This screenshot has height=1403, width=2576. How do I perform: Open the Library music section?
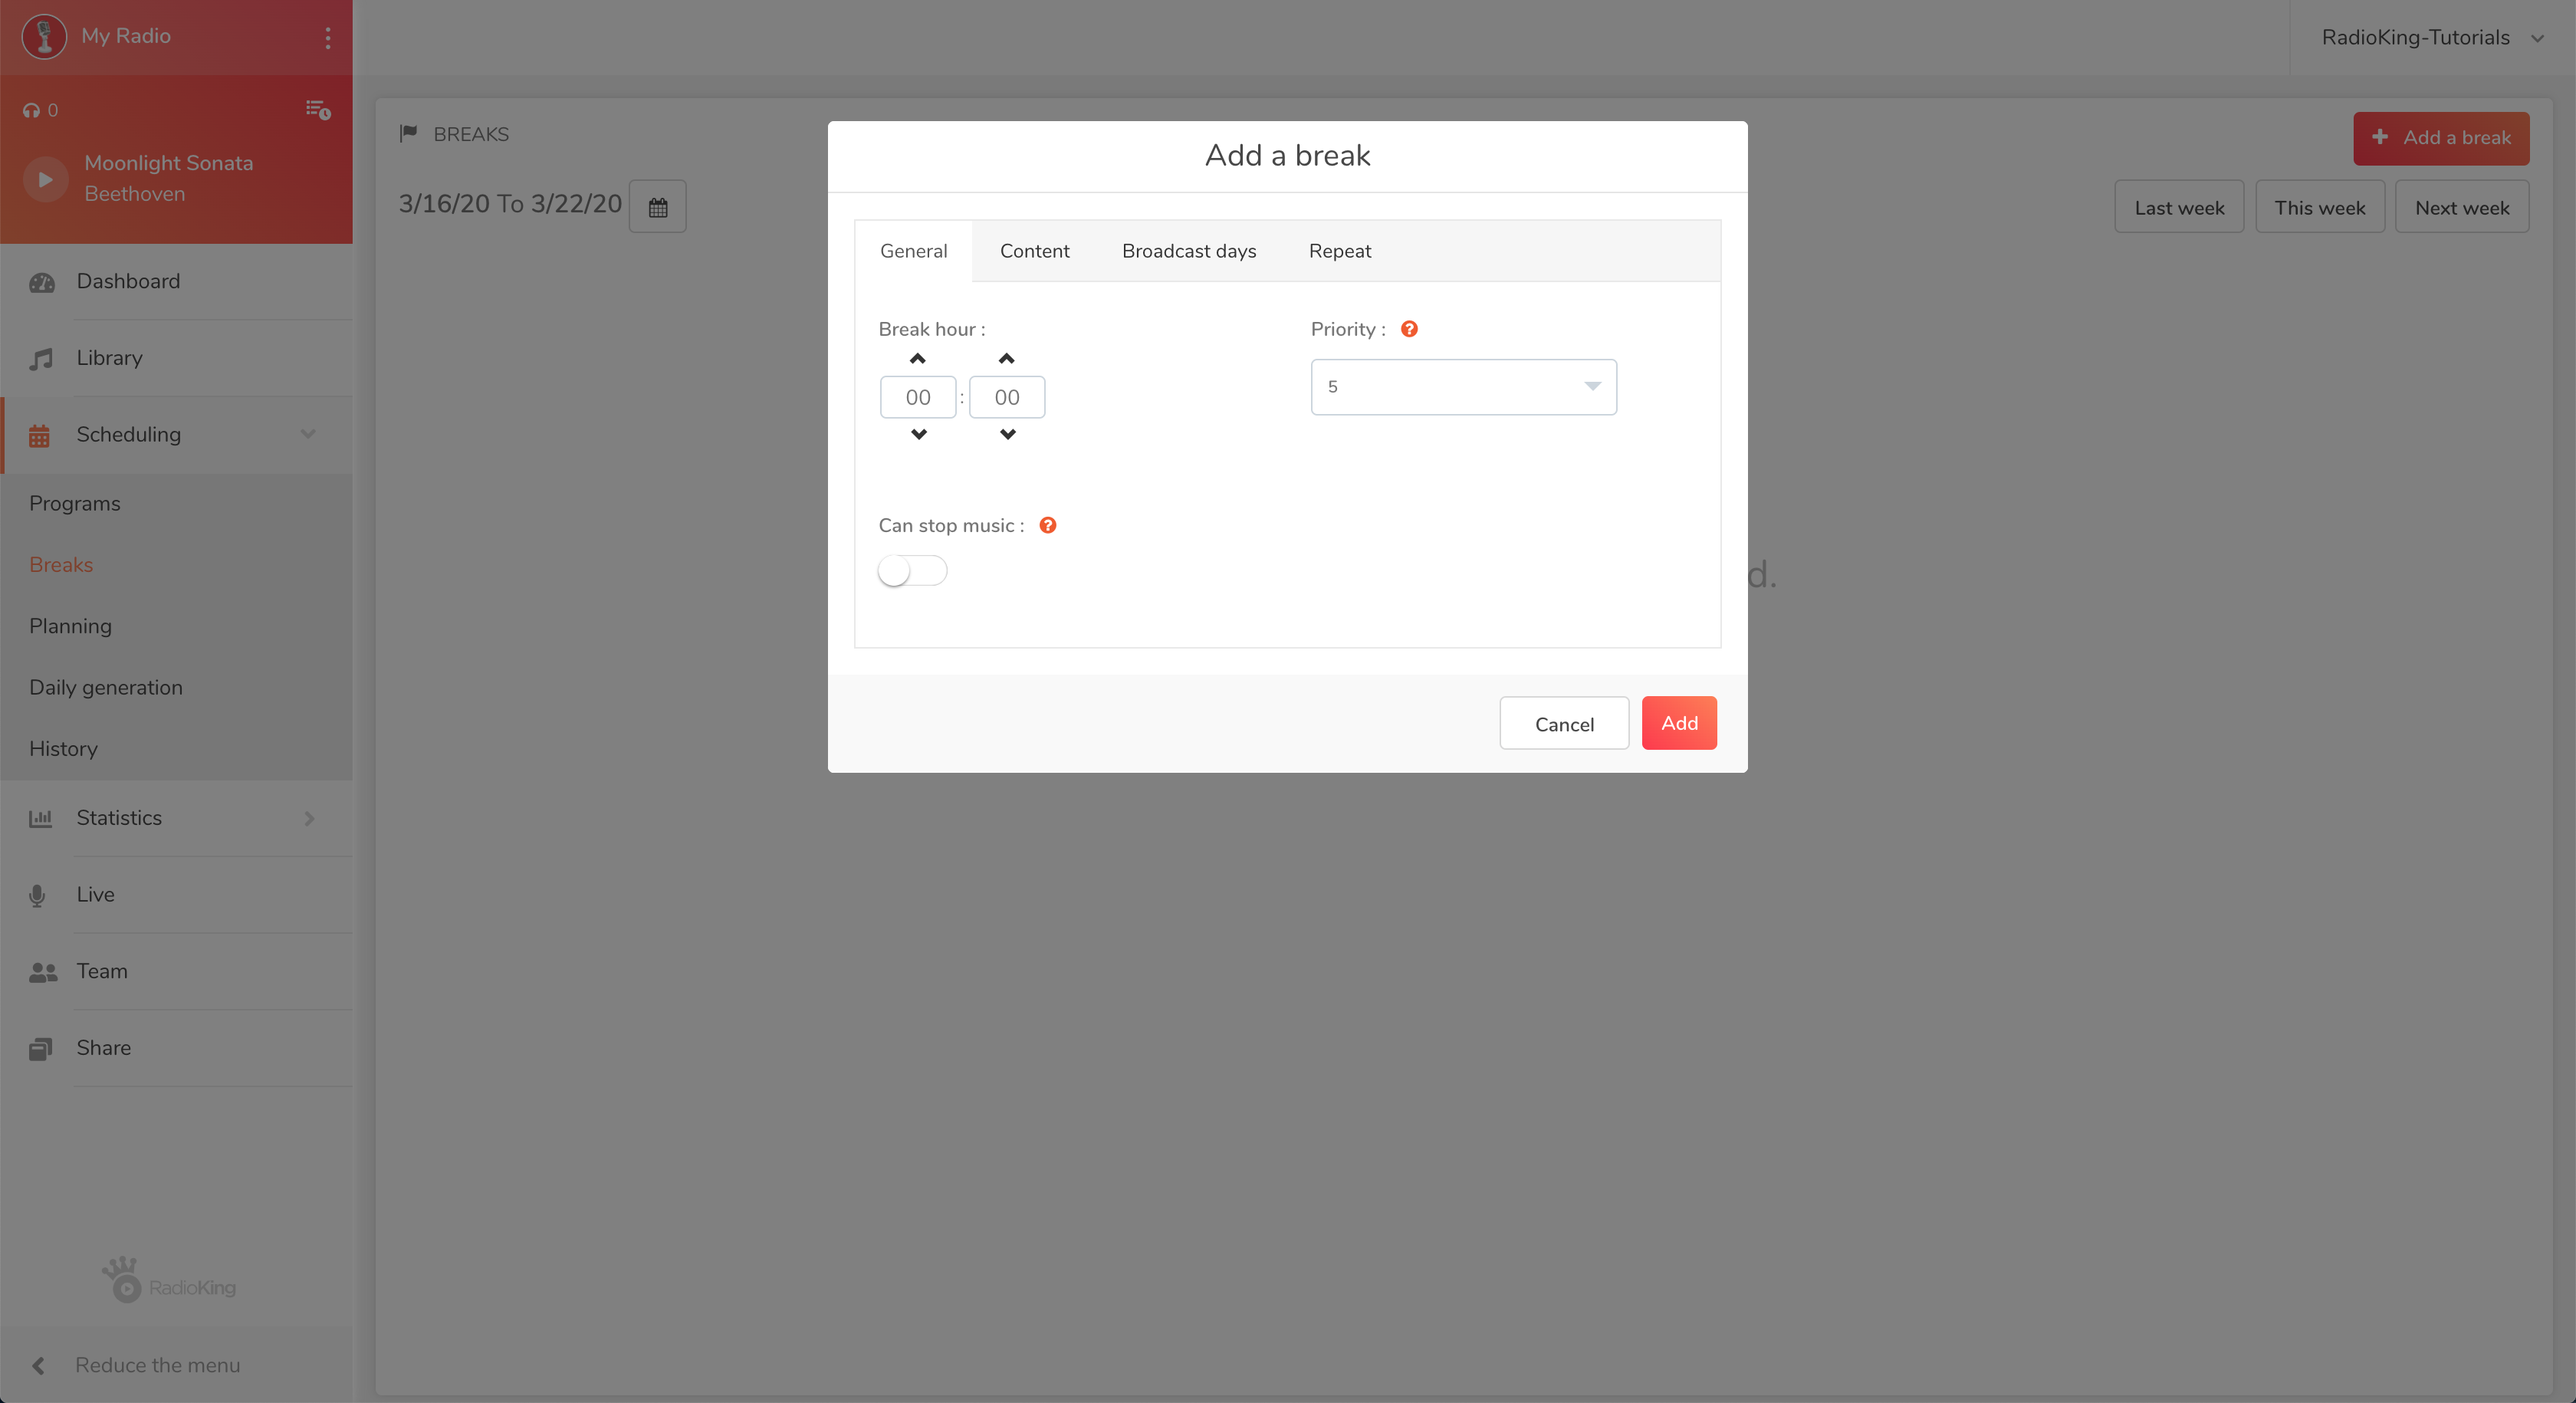point(109,358)
